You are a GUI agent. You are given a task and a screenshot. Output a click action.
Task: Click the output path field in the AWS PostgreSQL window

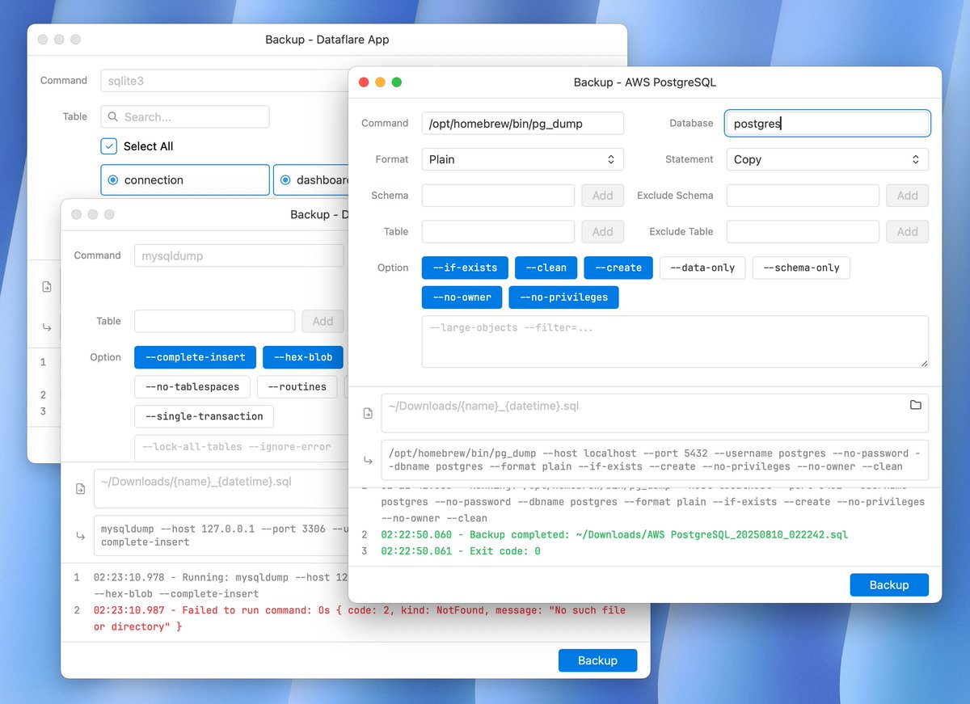(x=655, y=413)
